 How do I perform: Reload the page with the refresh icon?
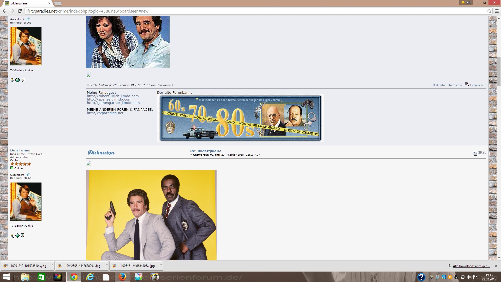pos(20,11)
